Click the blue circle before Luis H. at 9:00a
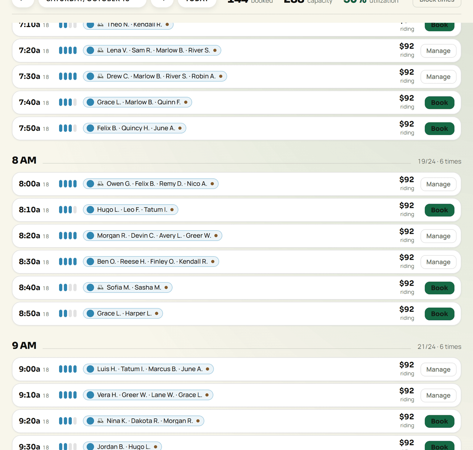This screenshot has height=450, width=473. 90,369
